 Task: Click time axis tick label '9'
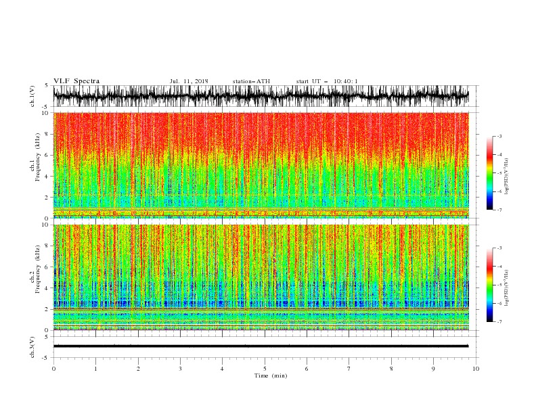pyautogui.click(x=433, y=369)
